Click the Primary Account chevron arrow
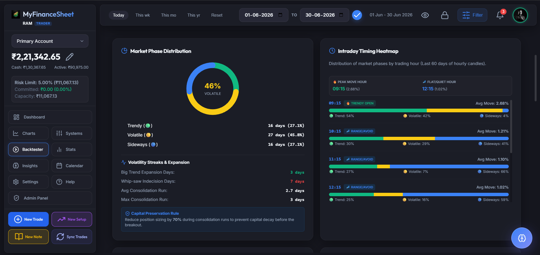 coord(82,41)
